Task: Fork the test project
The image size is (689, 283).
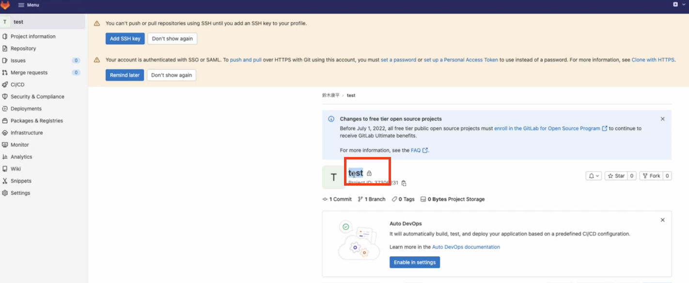Action: [x=651, y=176]
